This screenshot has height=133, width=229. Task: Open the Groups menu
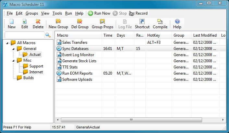point(31,13)
